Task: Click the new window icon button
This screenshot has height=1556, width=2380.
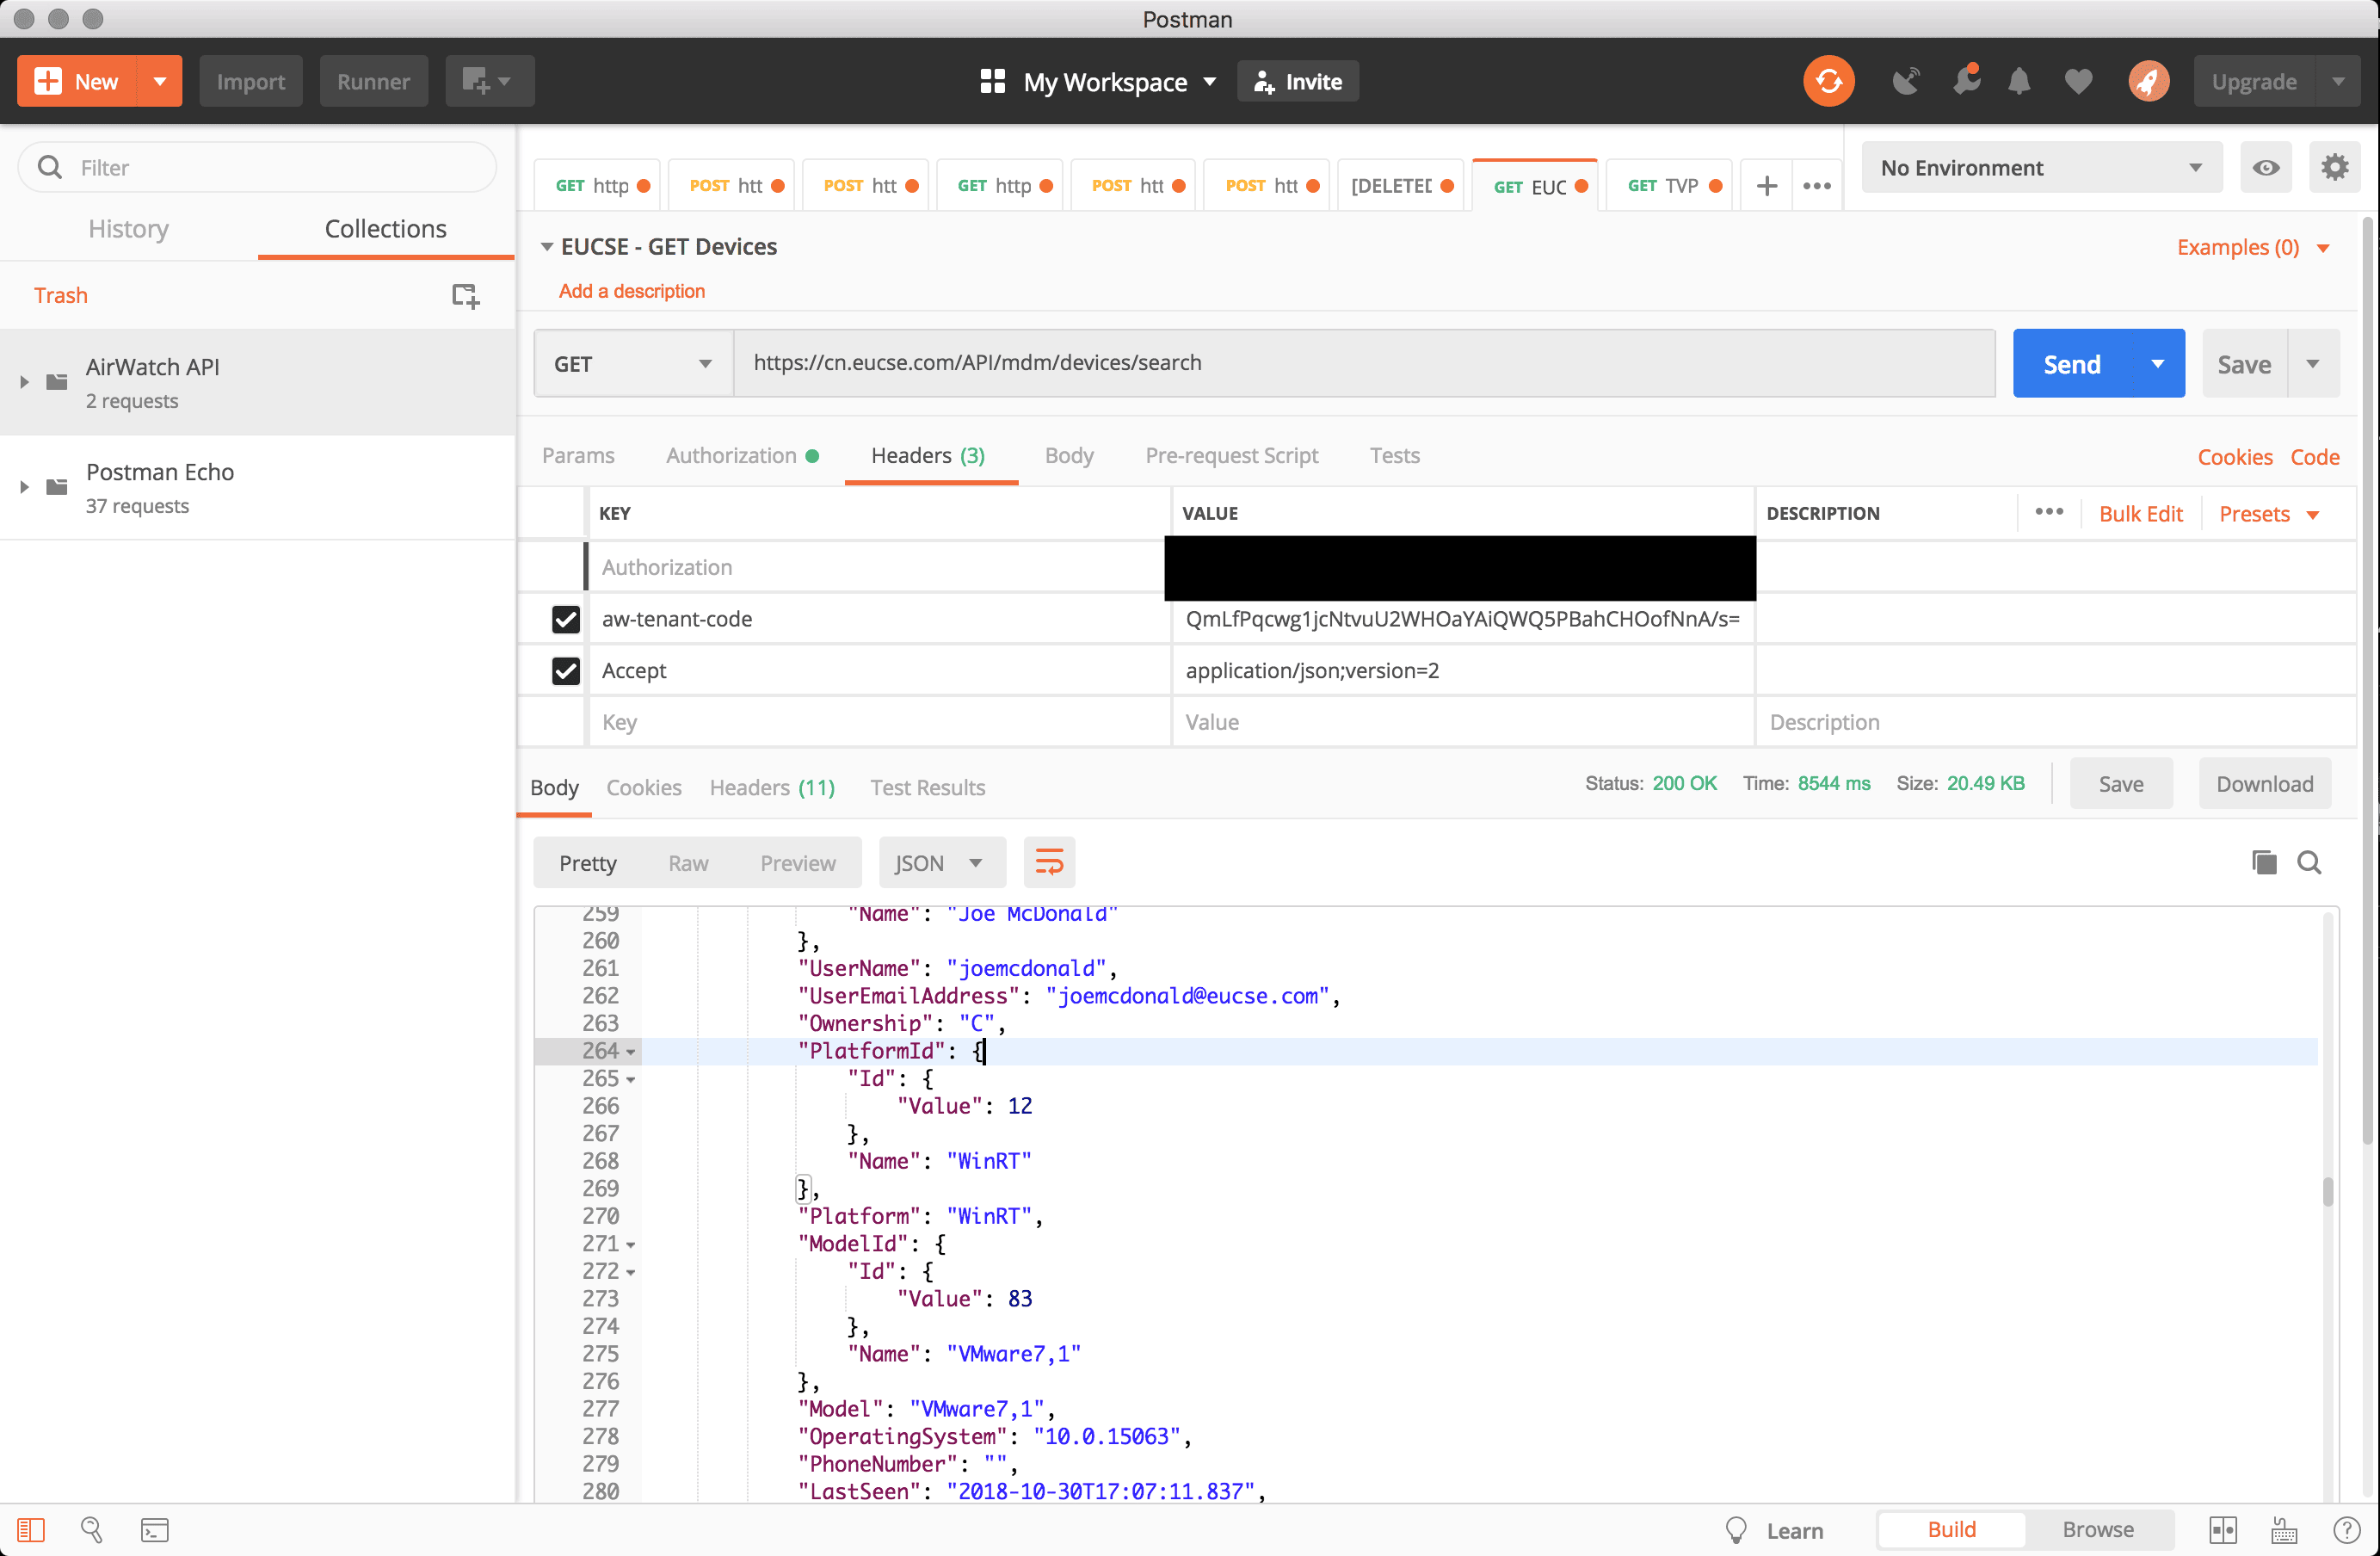Action: 489,81
